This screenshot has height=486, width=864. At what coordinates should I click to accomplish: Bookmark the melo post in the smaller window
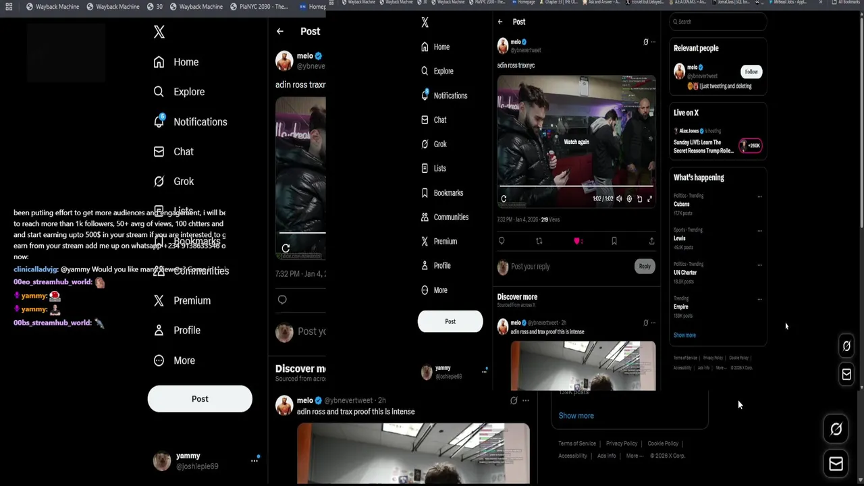pos(614,241)
